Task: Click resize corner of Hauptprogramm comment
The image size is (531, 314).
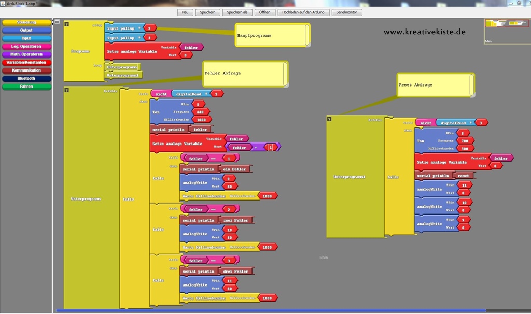Action: [x=308, y=44]
